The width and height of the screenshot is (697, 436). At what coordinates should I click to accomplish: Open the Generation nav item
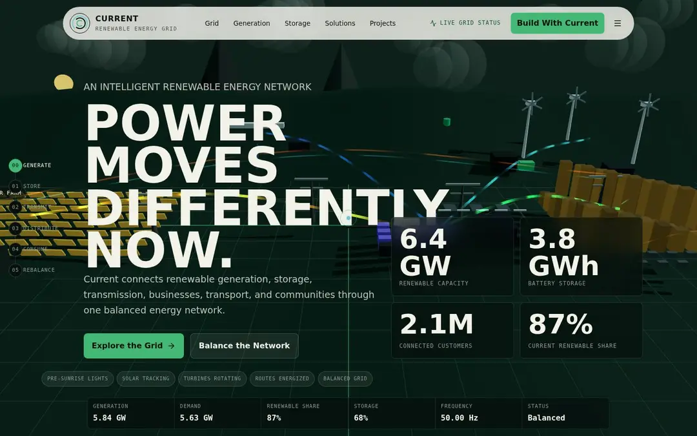coord(252,23)
